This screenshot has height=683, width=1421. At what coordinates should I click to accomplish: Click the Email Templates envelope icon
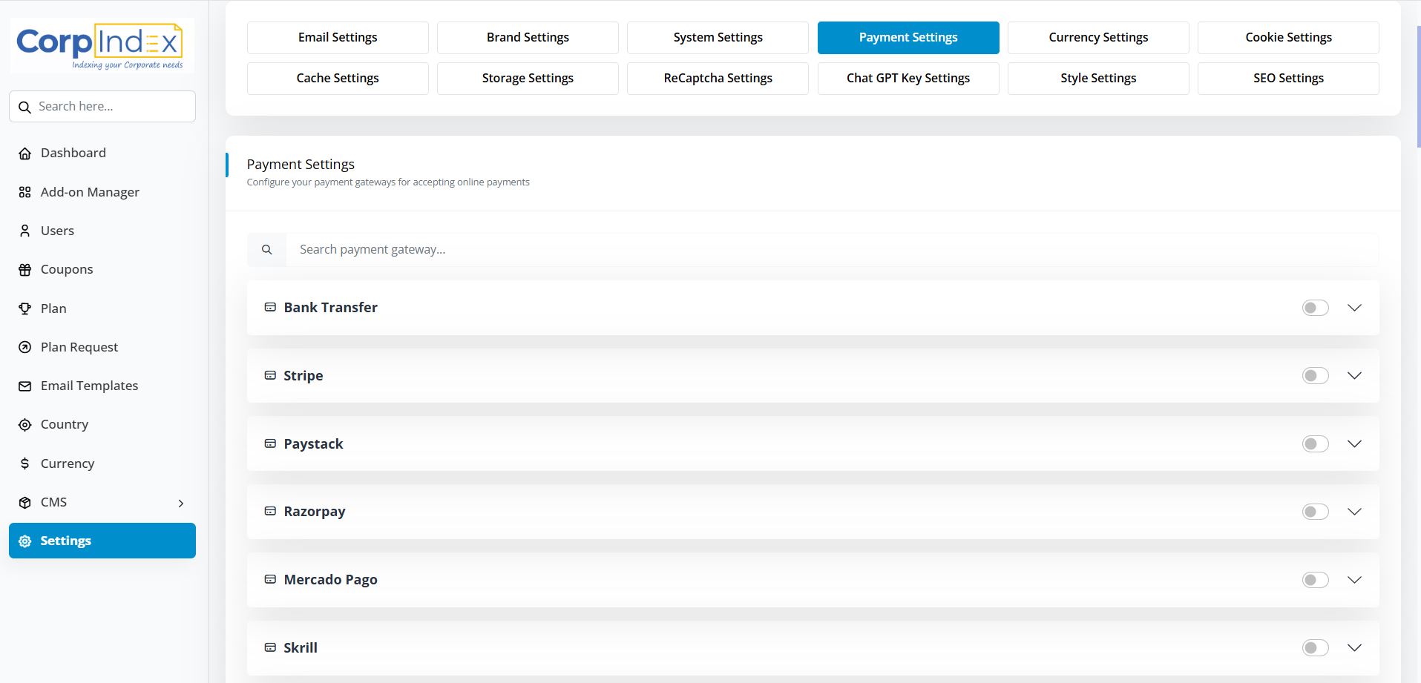tap(25, 386)
